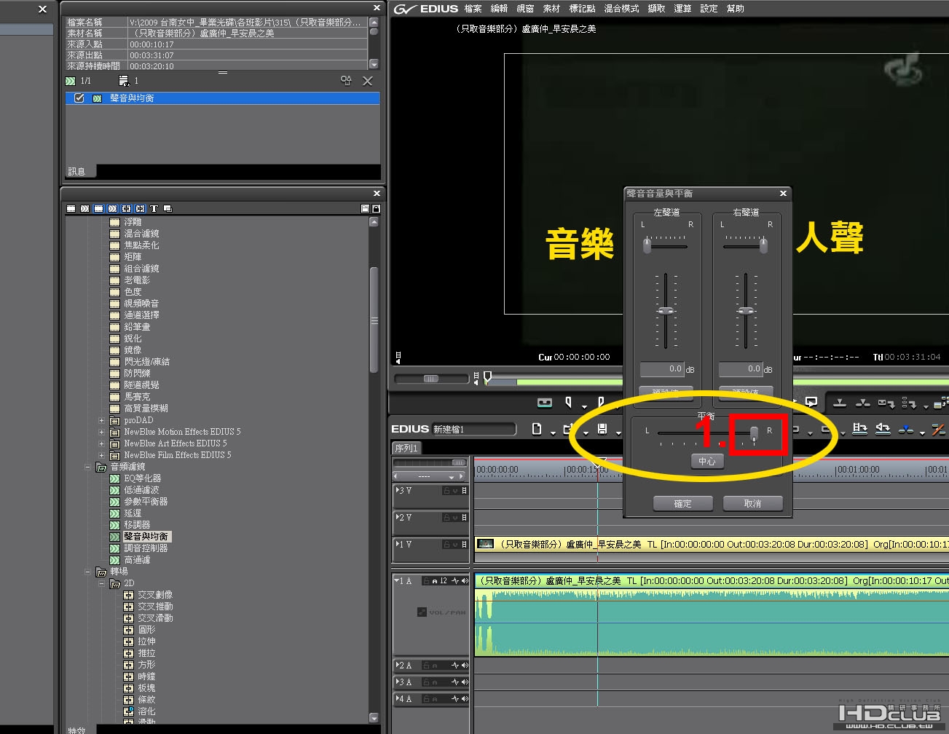Select the 移調器 audio filter
Screen dimensions: 949x734
137,525
